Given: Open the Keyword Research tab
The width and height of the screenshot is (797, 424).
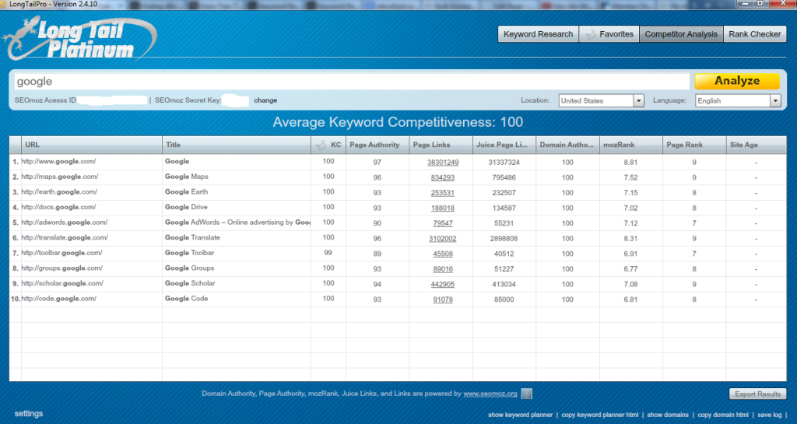Looking at the screenshot, I should (538, 34).
